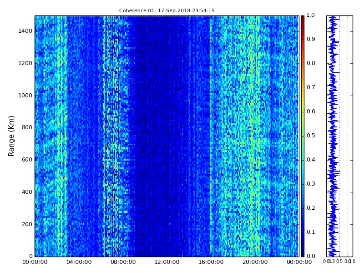Screen dimensions: 364x273
Task: Click the 08:00:00 time axis label
Action: click(123, 262)
